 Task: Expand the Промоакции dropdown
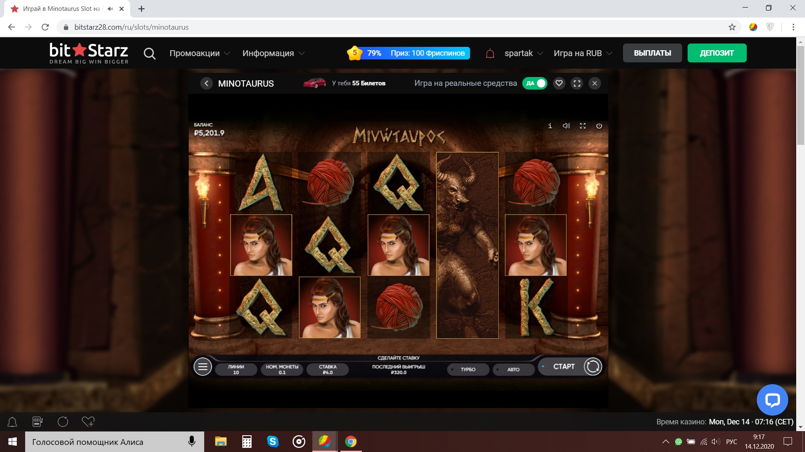coord(200,54)
